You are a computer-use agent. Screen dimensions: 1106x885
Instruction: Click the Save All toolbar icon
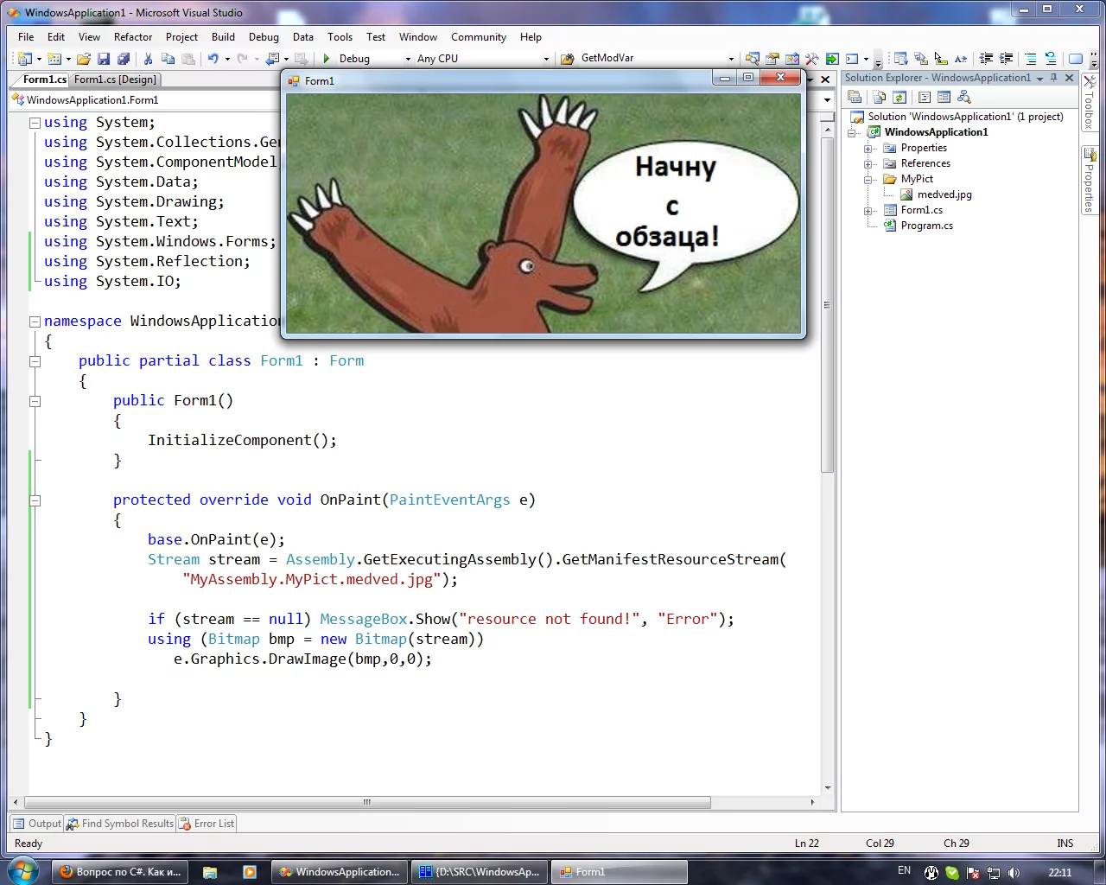(x=124, y=59)
